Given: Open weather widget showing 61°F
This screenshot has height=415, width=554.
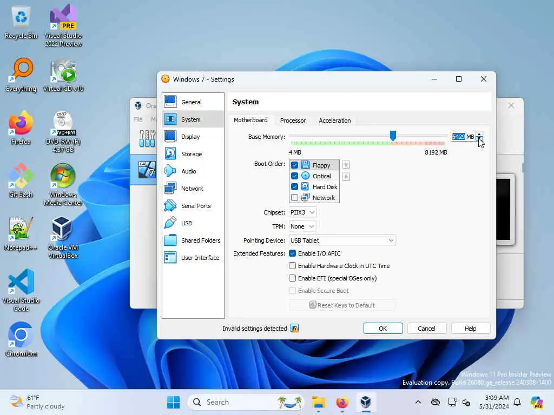Looking at the screenshot, I should click(37, 402).
